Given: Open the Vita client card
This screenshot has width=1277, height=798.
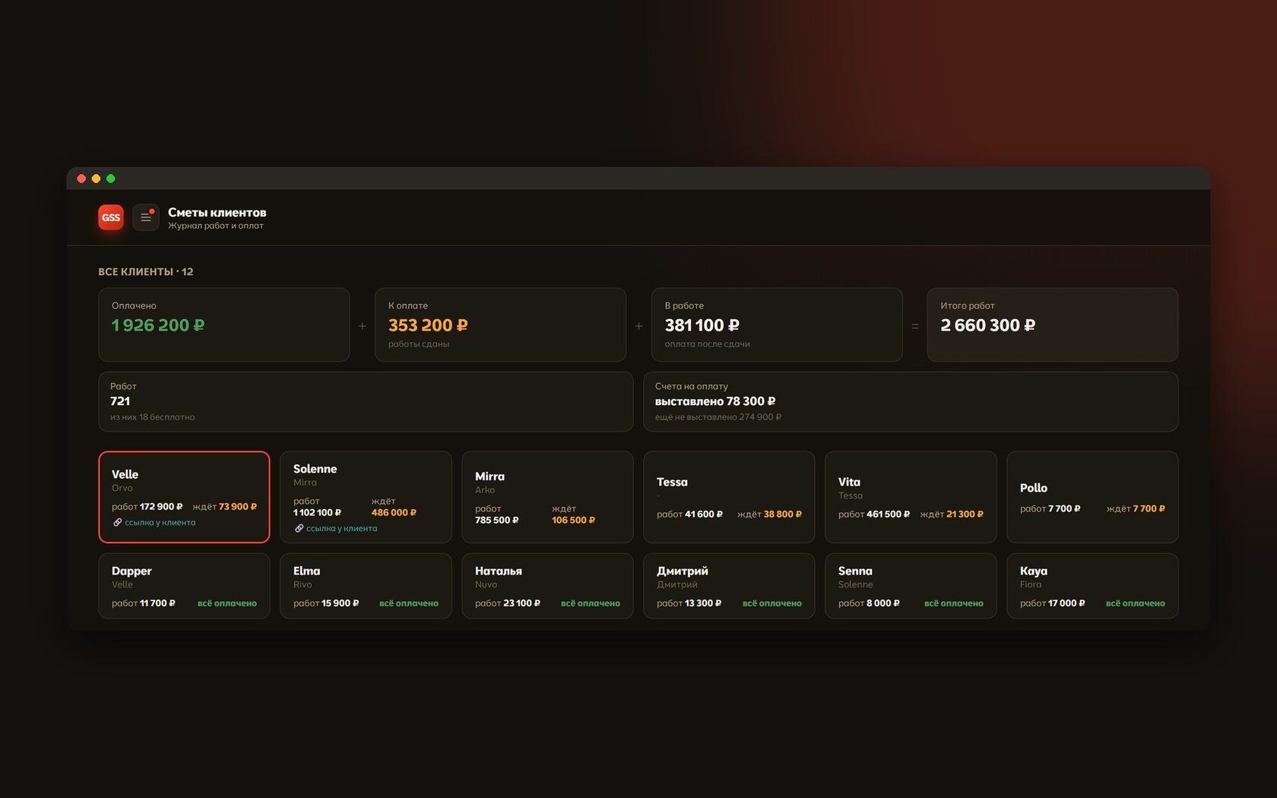Looking at the screenshot, I should pos(911,497).
